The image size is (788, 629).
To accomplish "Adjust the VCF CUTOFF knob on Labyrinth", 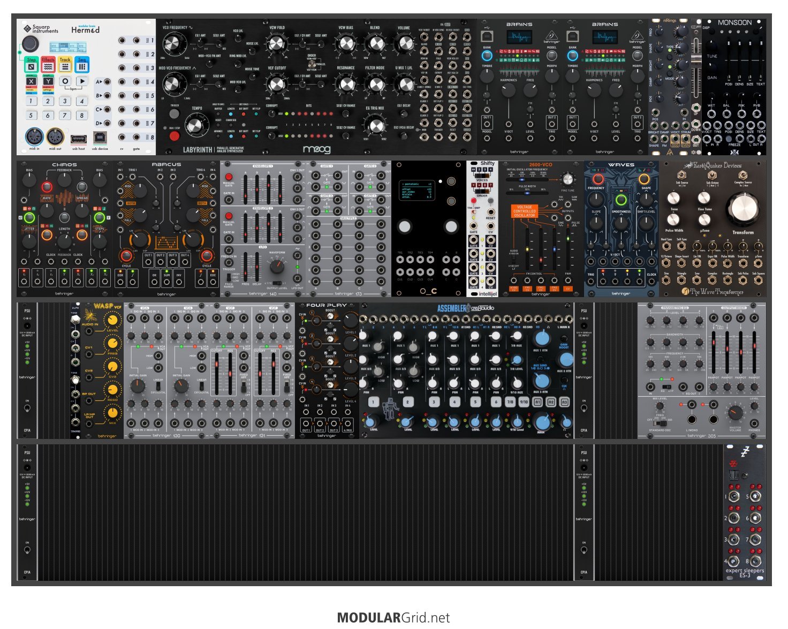I will (277, 84).
